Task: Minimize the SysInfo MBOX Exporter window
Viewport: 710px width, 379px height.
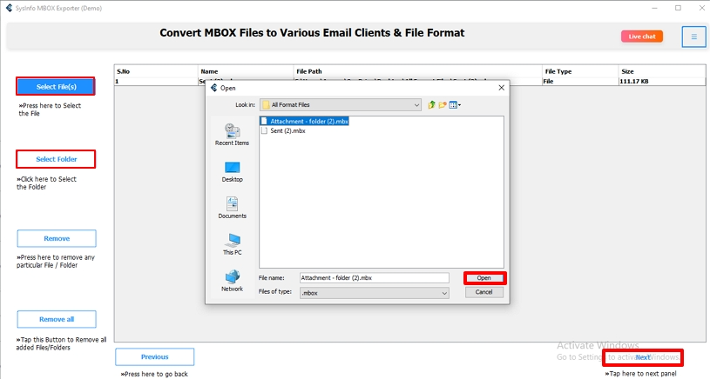Action: [x=655, y=8]
